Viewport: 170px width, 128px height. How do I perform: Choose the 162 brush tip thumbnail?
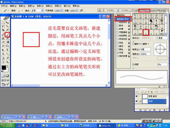click(140, 33)
